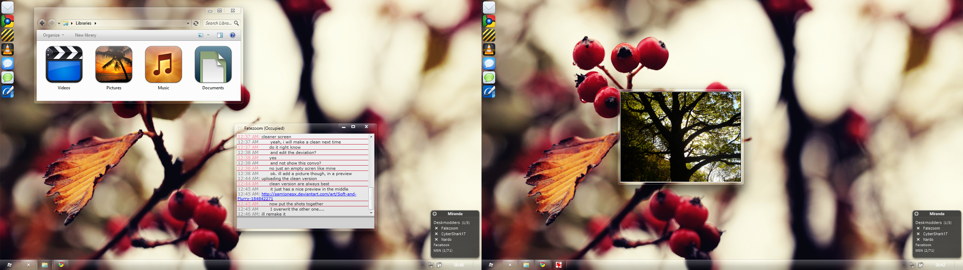Show the preview pane in Explorer
This screenshot has height=270, width=963.
coord(220,35)
